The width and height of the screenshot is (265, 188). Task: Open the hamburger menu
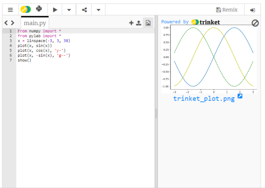[x=10, y=10]
